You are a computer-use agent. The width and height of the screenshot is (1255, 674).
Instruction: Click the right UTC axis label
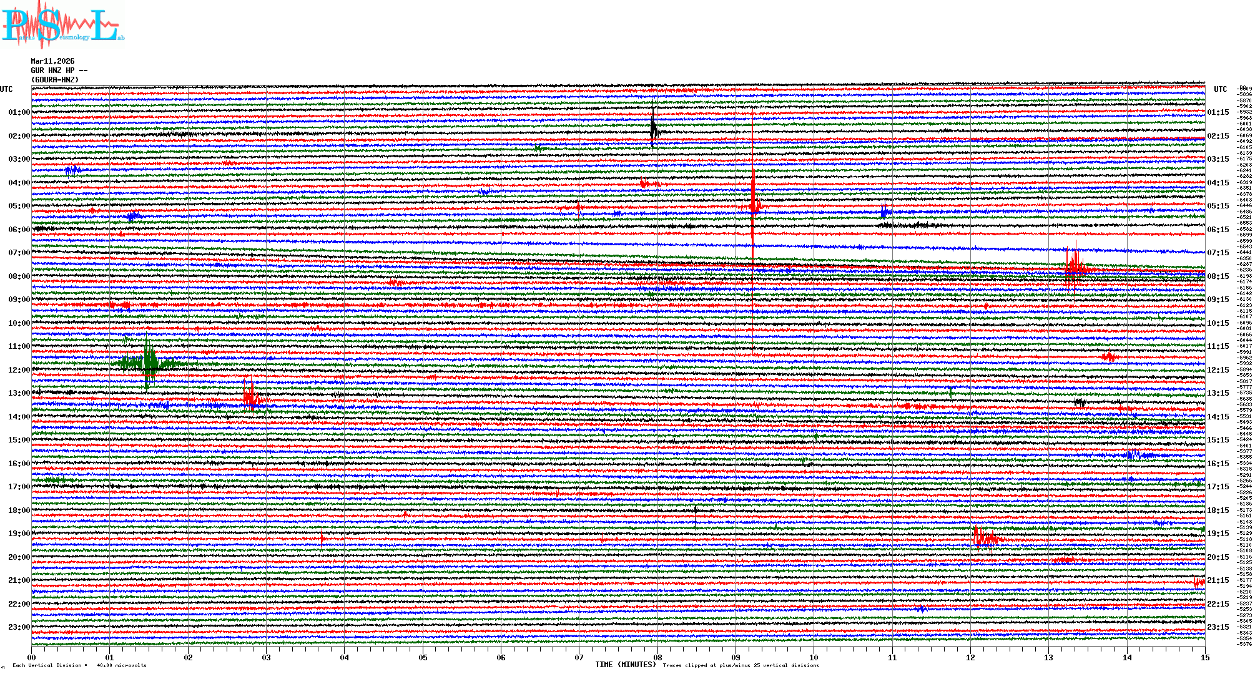tap(1220, 89)
